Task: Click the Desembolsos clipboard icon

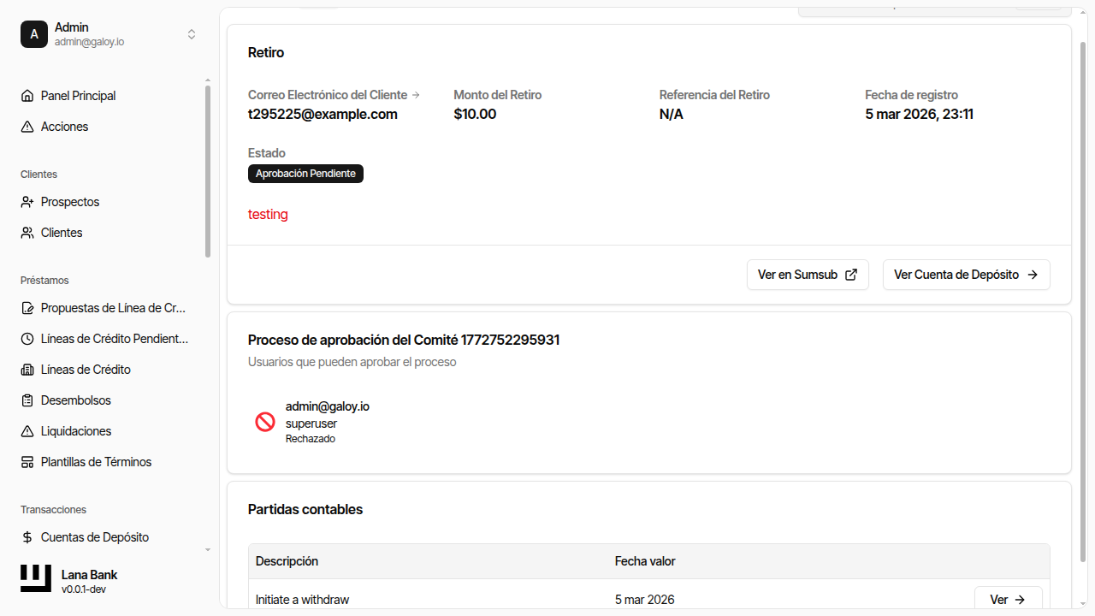Action: point(27,400)
